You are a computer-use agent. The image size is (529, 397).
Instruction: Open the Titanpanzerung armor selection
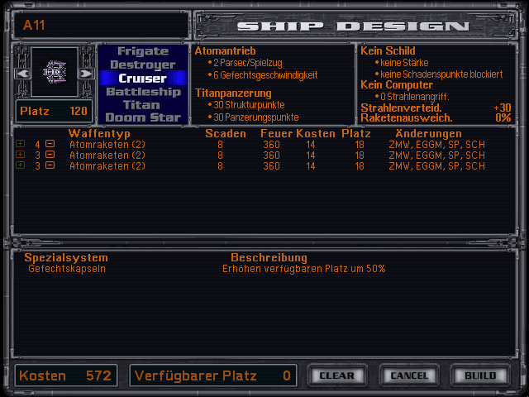pos(232,93)
